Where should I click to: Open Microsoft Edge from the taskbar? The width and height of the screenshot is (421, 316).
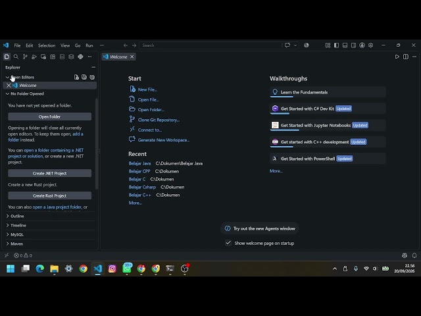(x=39, y=269)
